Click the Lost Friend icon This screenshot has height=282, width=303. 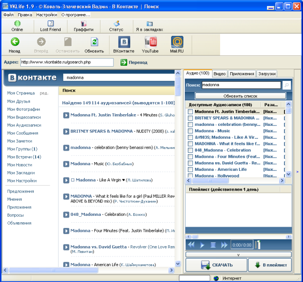coord(51,24)
